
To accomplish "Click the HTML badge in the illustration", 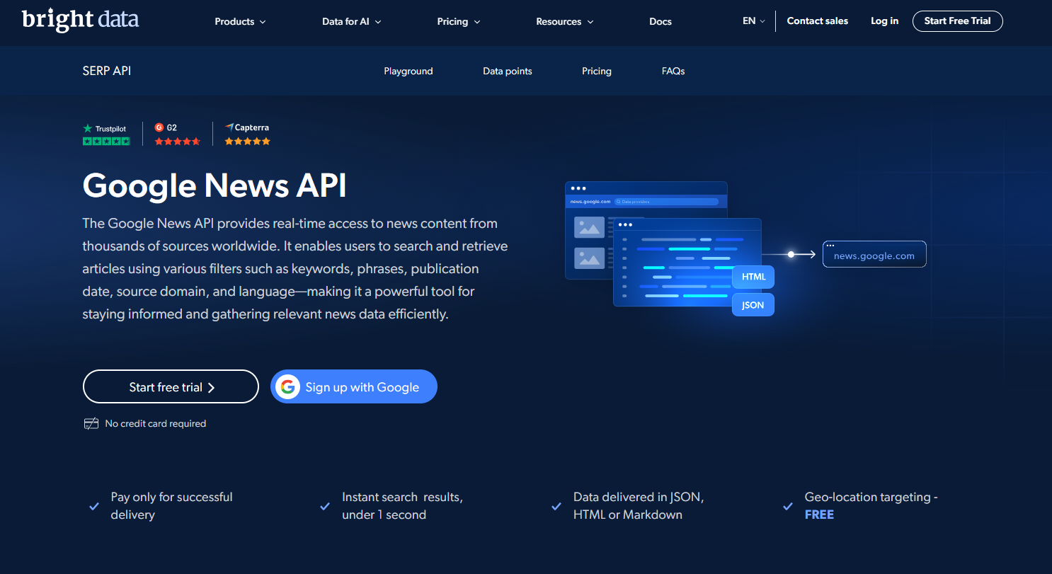I will 753,277.
